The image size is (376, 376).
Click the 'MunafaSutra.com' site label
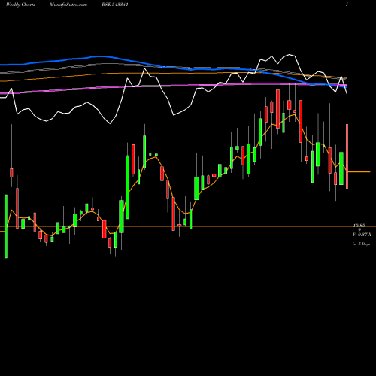[x=68, y=5]
